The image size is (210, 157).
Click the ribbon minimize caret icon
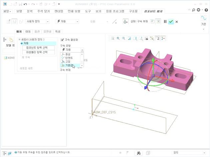pos(189,10)
